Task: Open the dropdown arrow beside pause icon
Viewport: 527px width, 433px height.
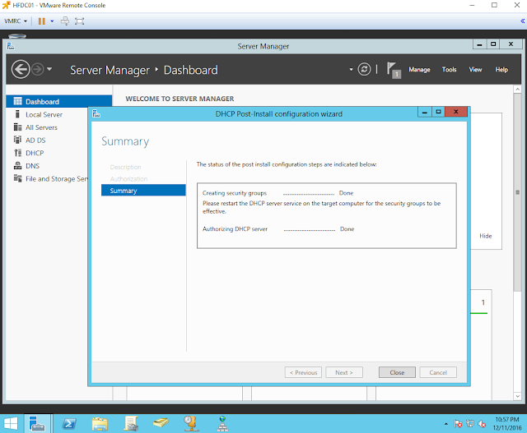Action: (x=52, y=21)
